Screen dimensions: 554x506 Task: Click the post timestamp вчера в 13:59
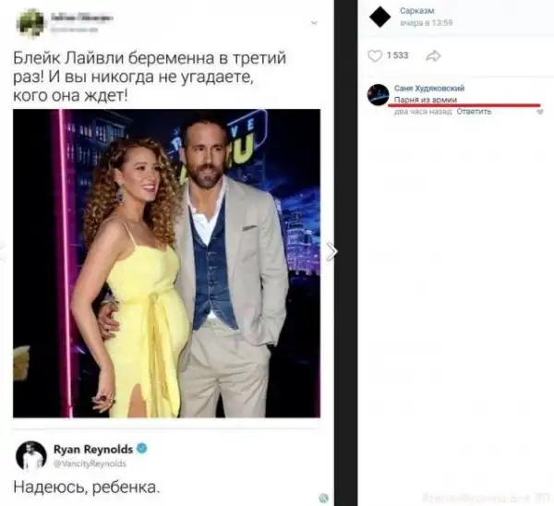tap(420, 22)
